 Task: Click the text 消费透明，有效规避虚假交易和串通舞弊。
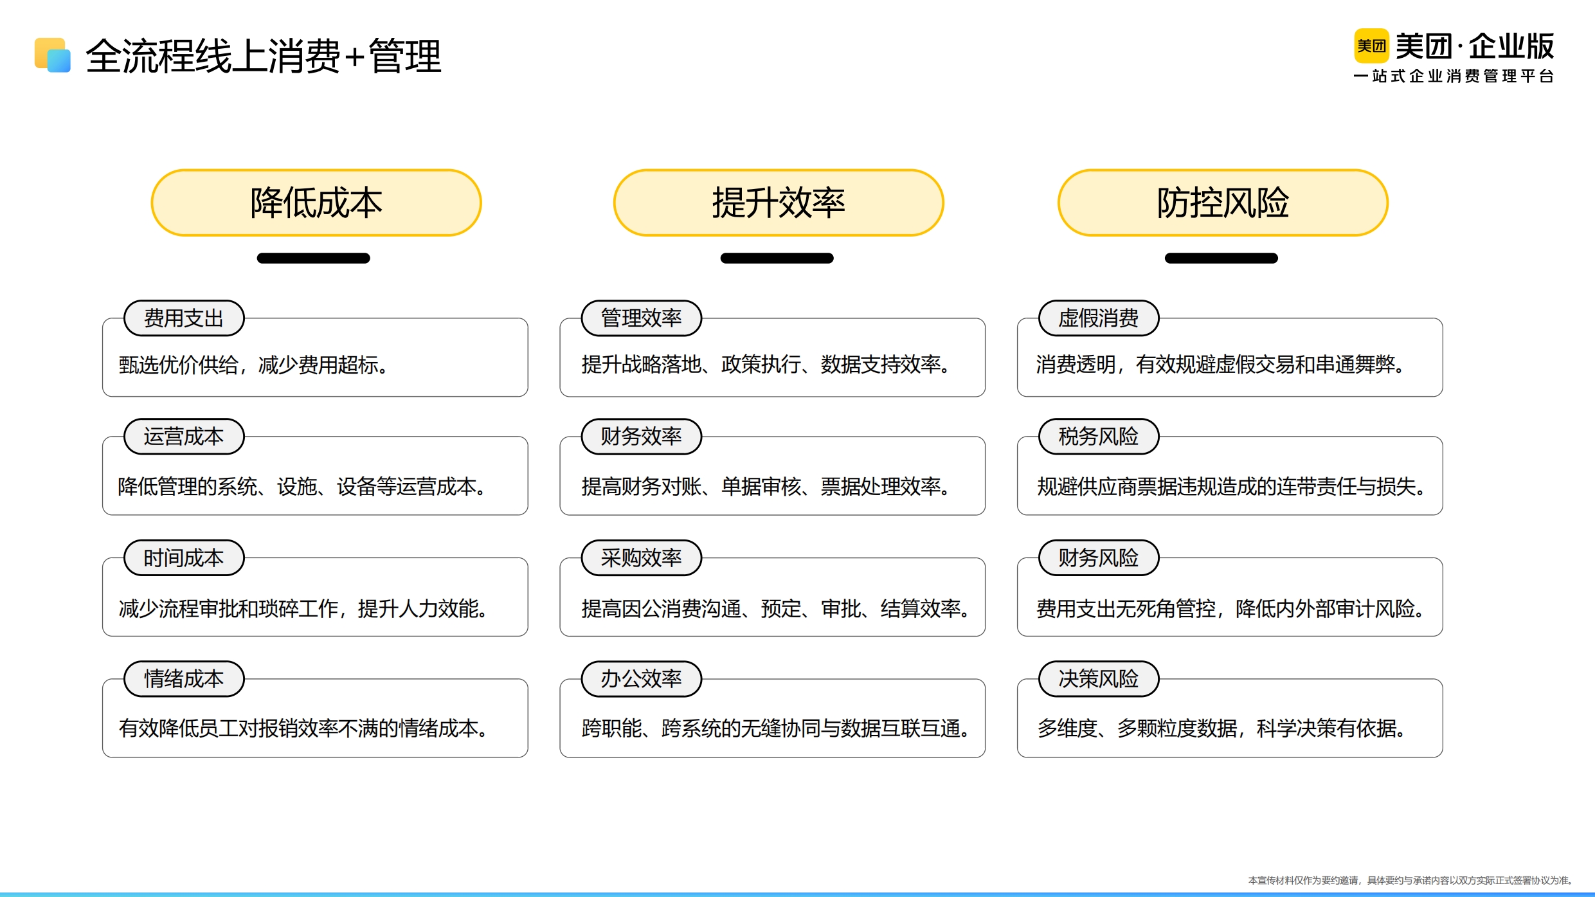coord(1220,365)
